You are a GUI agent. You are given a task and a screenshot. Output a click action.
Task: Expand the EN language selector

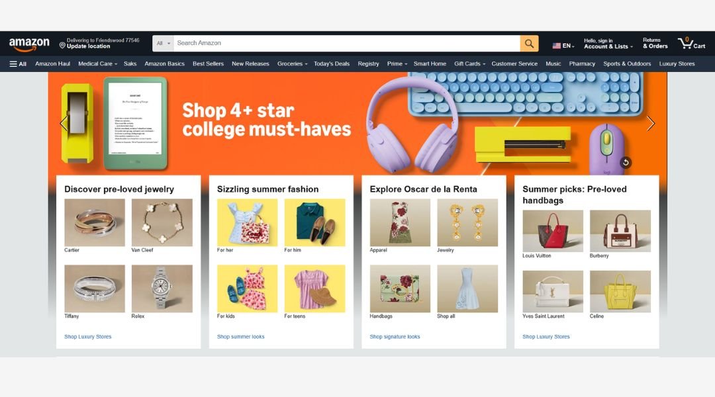(x=563, y=46)
